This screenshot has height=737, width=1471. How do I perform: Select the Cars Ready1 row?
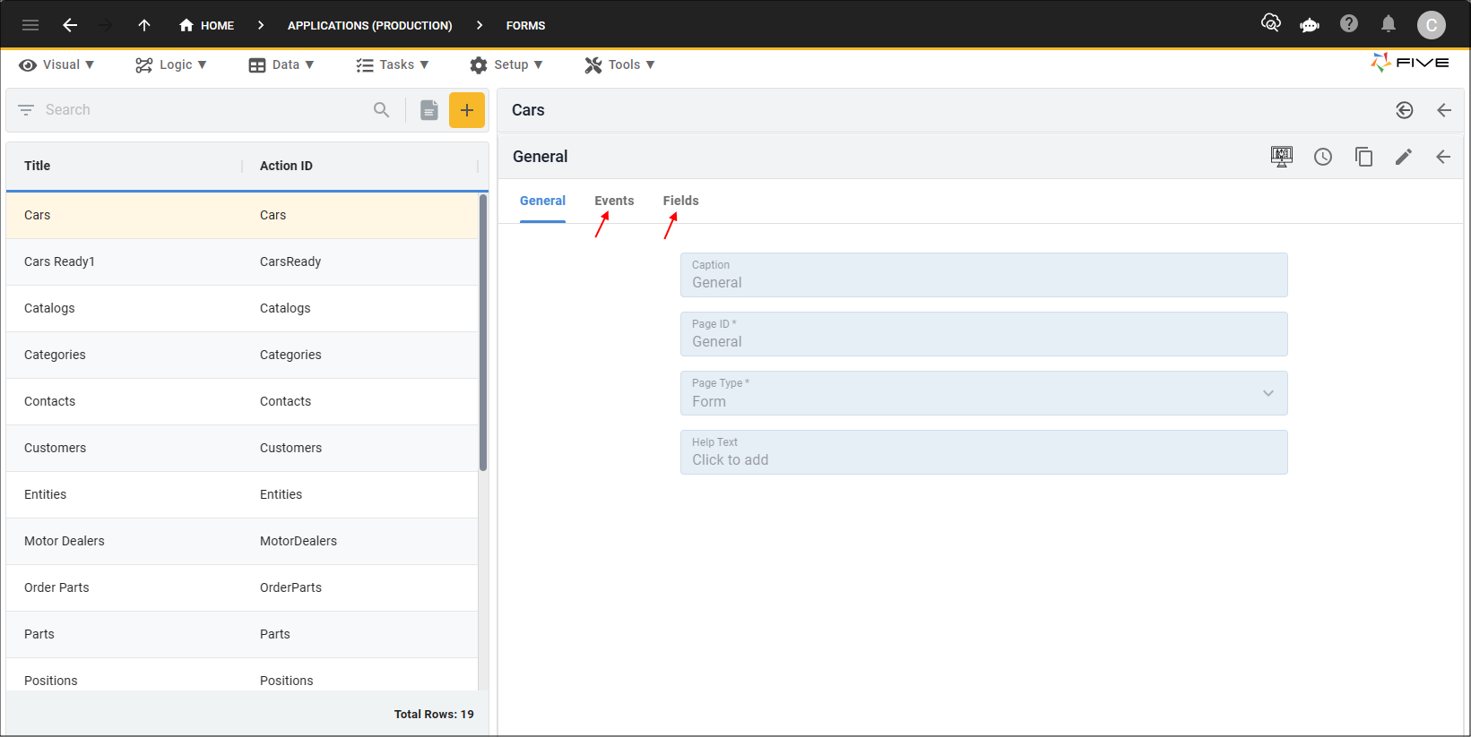click(x=242, y=261)
